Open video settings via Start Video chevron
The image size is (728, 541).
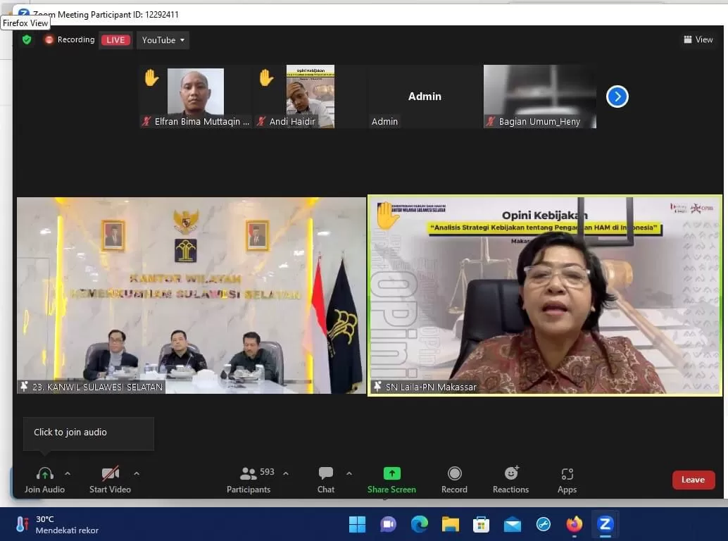(137, 473)
